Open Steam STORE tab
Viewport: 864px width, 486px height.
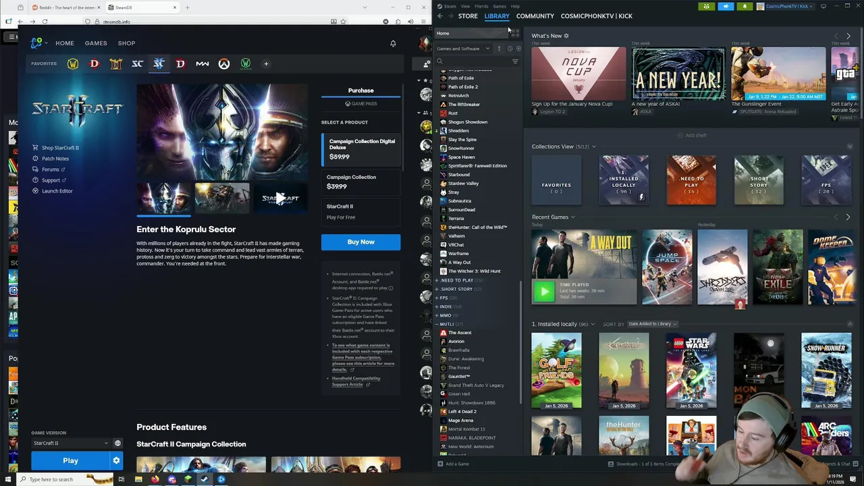click(468, 16)
